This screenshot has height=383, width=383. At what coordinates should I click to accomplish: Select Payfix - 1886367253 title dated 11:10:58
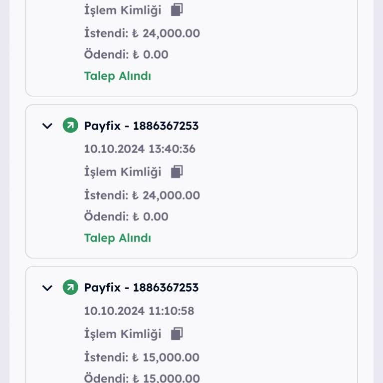(141, 288)
